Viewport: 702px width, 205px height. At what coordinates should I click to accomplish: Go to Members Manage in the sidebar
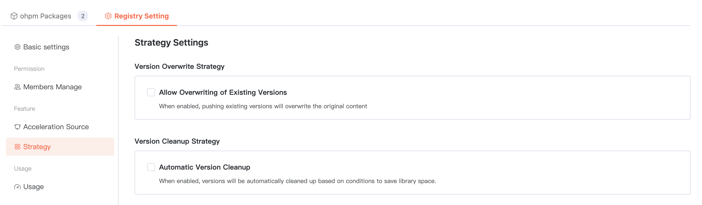pyautogui.click(x=52, y=87)
